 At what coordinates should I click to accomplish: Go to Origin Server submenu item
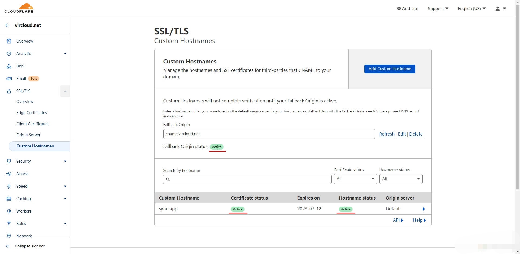pyautogui.click(x=28, y=135)
